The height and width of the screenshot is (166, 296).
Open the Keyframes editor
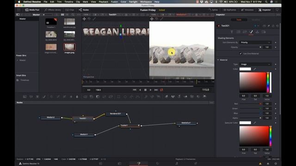tap(229, 10)
